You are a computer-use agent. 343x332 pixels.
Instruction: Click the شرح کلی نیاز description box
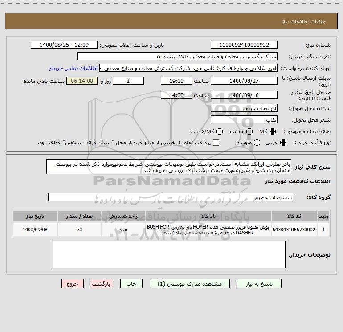[169, 167]
